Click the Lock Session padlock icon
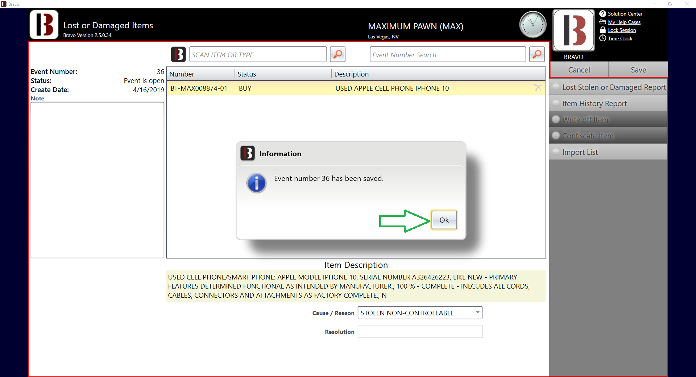Screen dimensions: 696x377 coord(602,30)
